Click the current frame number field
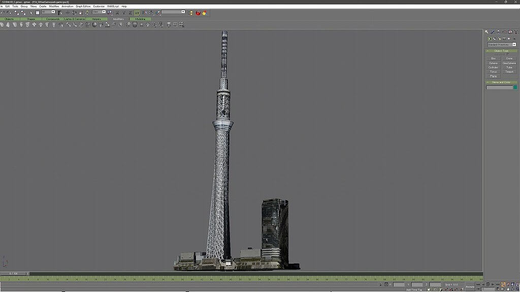This screenshot has height=292, width=520. click(x=488, y=289)
